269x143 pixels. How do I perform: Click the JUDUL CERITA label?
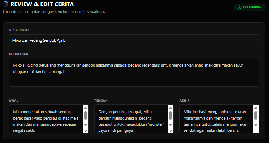[19, 30]
